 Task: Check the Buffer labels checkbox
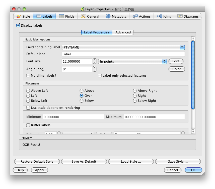click(x=28, y=125)
